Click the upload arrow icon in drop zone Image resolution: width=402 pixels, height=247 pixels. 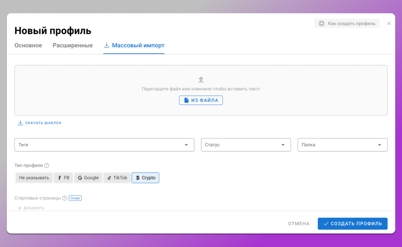coord(201,79)
